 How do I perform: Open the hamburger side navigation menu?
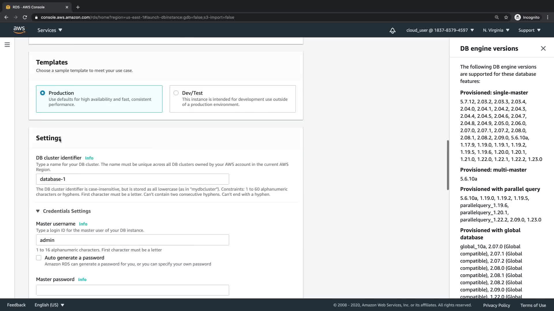[x=7, y=45]
